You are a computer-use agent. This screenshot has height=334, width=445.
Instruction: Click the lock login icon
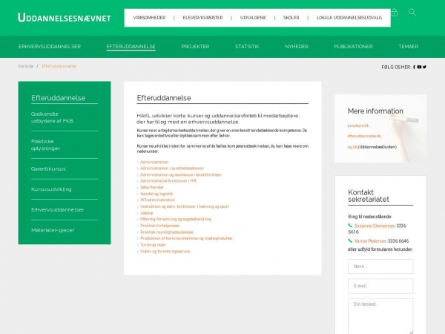tap(395, 13)
